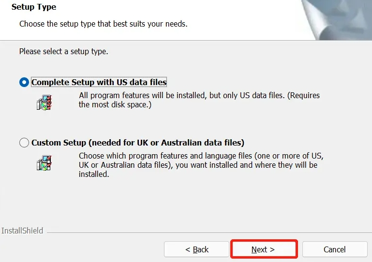Select the Complete Setup radio button
The image size is (372, 262).
pyautogui.click(x=24, y=82)
